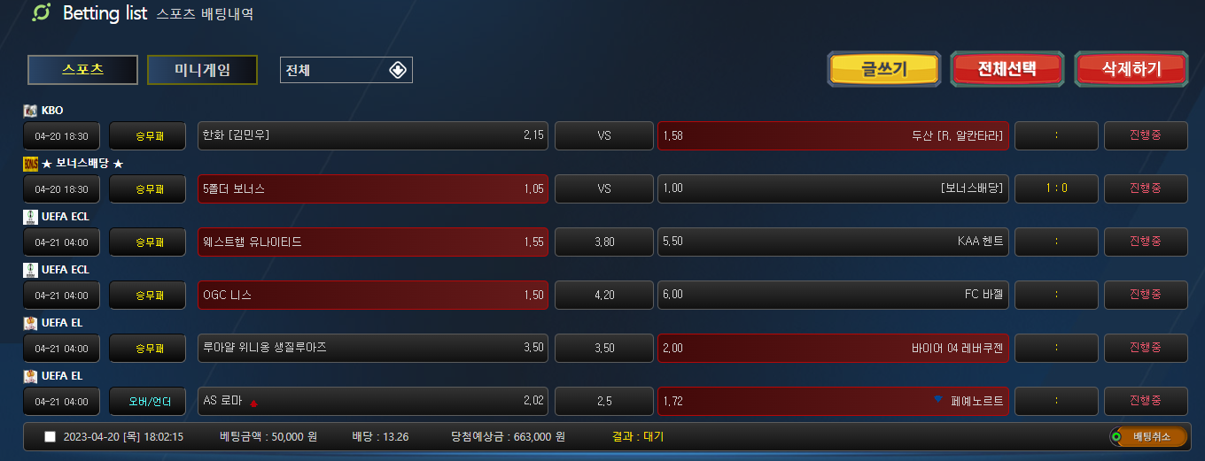This screenshot has width=1205, height=461.
Task: Click 진행중 status for the KBO match
Action: point(1146,135)
